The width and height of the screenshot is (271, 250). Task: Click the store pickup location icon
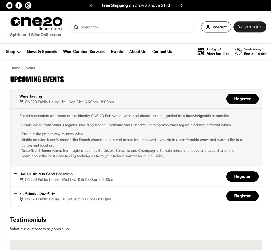click(201, 52)
